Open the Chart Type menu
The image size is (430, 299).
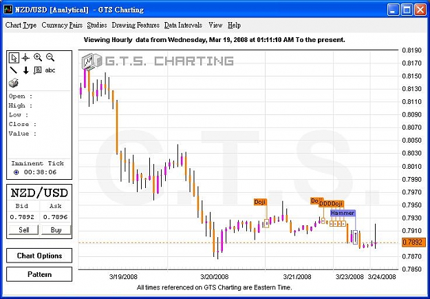(21, 25)
